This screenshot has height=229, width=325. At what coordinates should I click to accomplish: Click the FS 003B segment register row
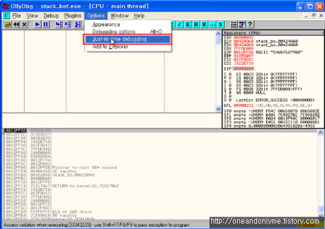click(x=269, y=89)
